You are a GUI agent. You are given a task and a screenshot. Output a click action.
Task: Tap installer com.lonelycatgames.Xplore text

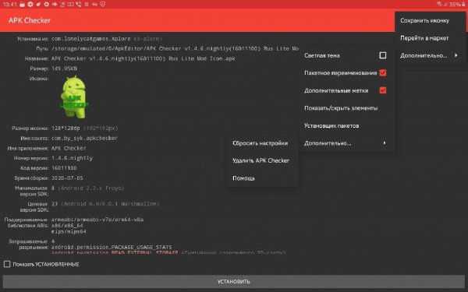point(91,39)
